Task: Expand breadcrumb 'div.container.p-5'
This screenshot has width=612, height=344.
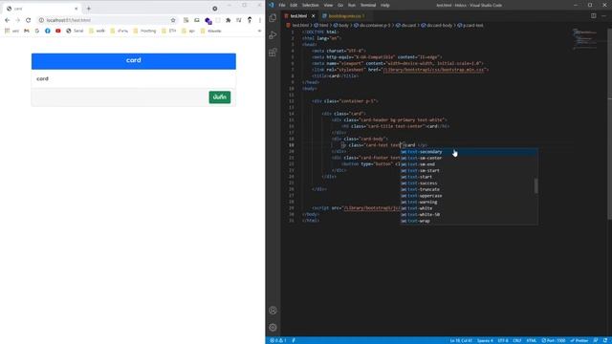Action: (372, 26)
